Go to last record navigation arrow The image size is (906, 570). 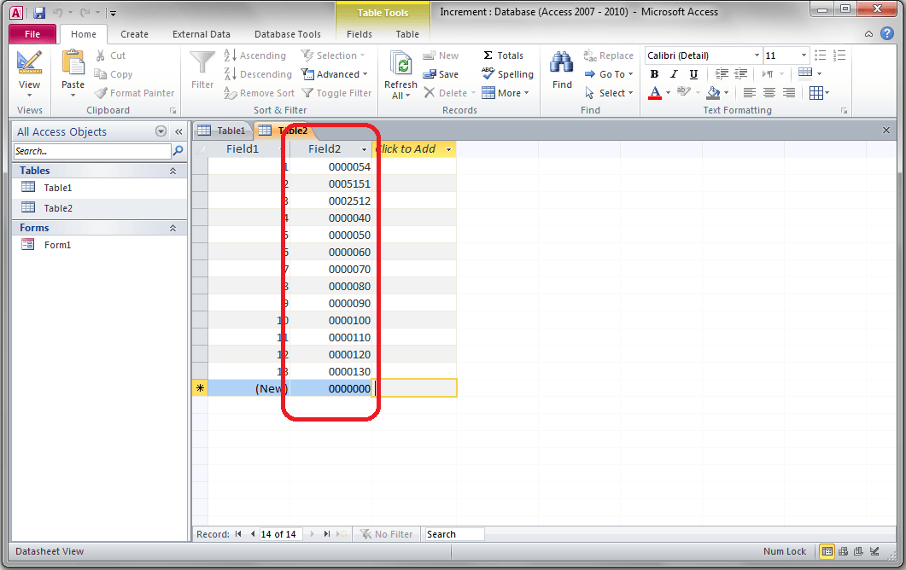tap(327, 534)
